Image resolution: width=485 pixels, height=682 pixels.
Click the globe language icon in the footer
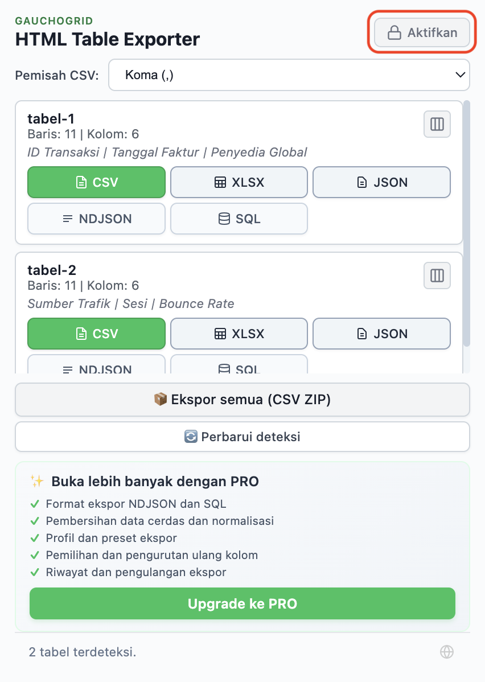[447, 651]
